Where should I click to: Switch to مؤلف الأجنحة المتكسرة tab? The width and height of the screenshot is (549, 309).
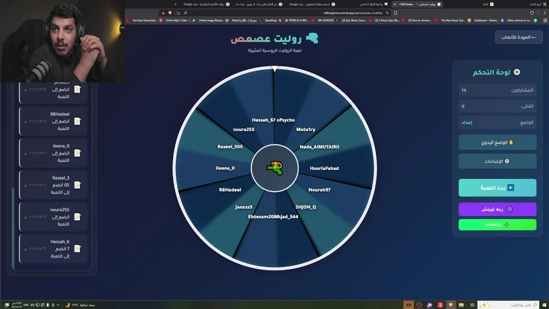(x=206, y=4)
